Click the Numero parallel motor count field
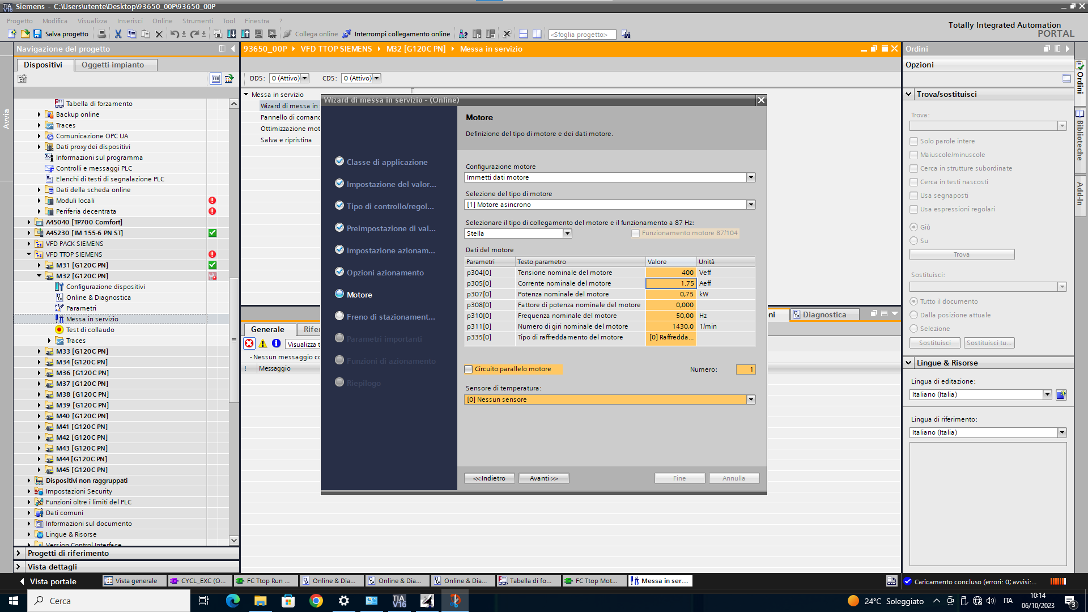The height and width of the screenshot is (612, 1088). 746,369
